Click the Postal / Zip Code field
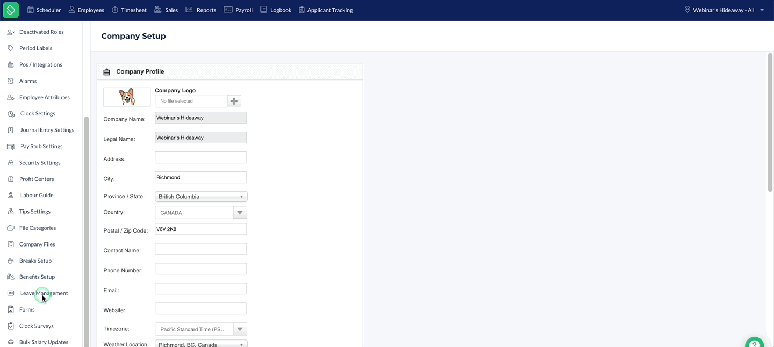This screenshot has width=774, height=347. click(201, 229)
